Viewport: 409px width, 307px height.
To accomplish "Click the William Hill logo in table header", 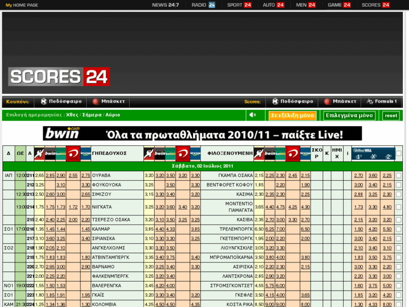I will click(373, 153).
